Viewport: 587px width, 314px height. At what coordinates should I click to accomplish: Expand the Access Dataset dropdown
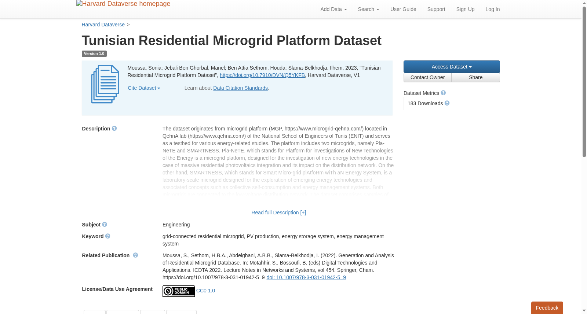pyautogui.click(x=452, y=67)
